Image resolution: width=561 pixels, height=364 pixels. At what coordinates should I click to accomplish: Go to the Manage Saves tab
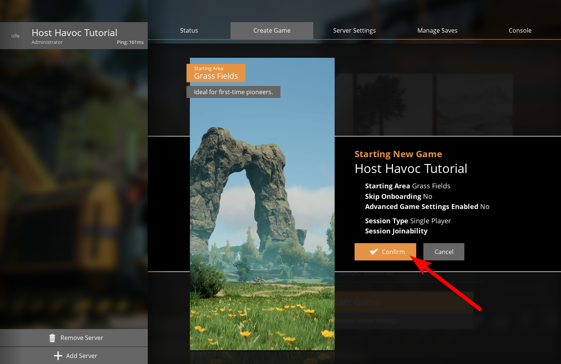(x=437, y=30)
